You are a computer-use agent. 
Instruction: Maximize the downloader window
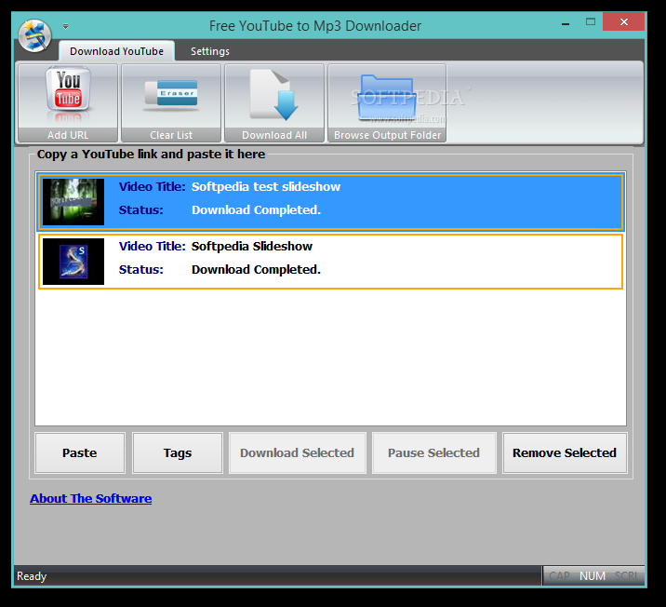pyautogui.click(x=591, y=21)
